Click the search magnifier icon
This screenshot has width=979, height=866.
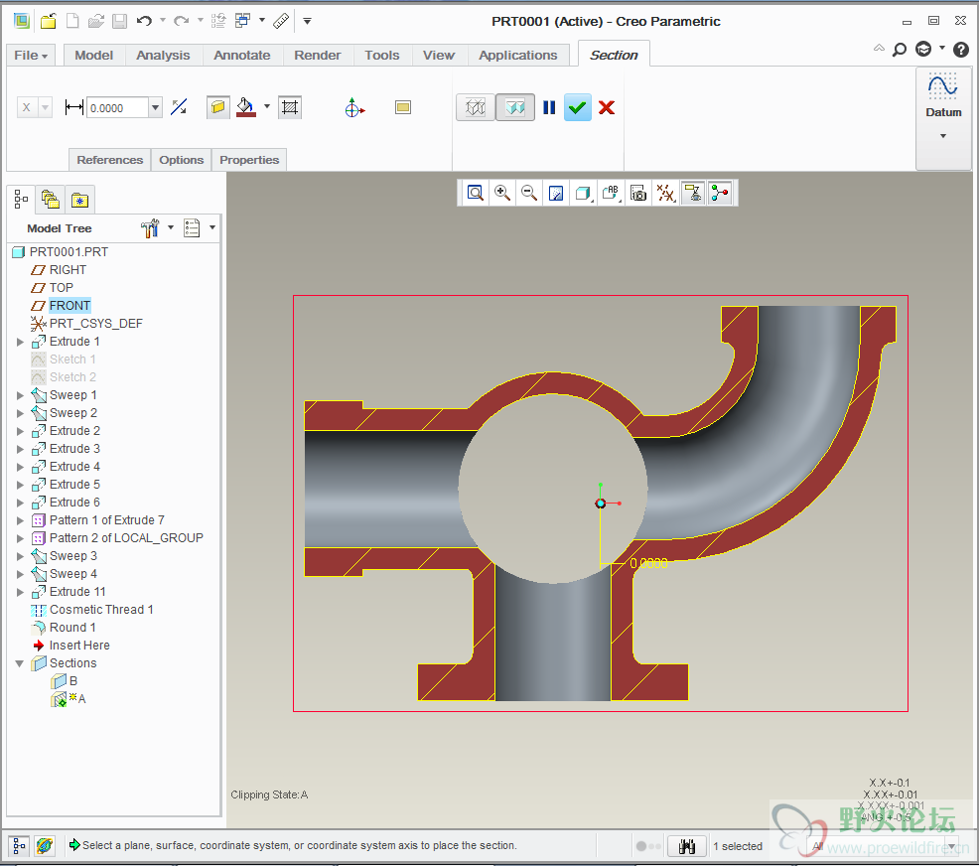[x=900, y=50]
